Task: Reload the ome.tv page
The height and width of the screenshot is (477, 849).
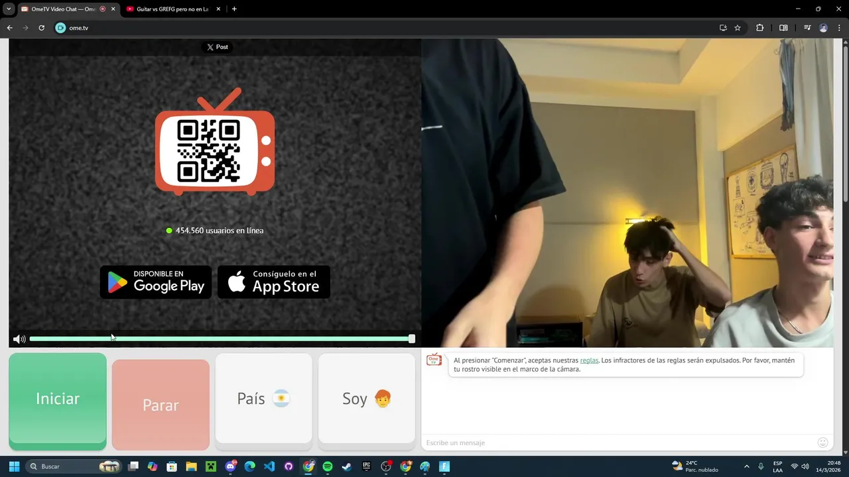Action: [x=41, y=28]
